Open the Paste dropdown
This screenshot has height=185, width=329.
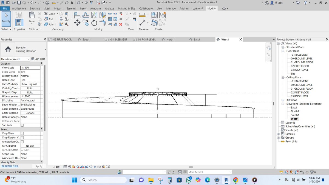point(32,24)
